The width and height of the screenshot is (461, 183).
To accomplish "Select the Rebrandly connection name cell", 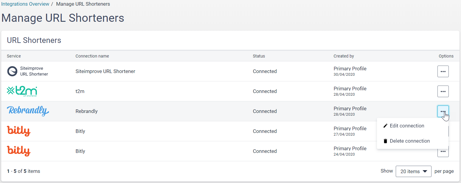I will pyautogui.click(x=86, y=111).
